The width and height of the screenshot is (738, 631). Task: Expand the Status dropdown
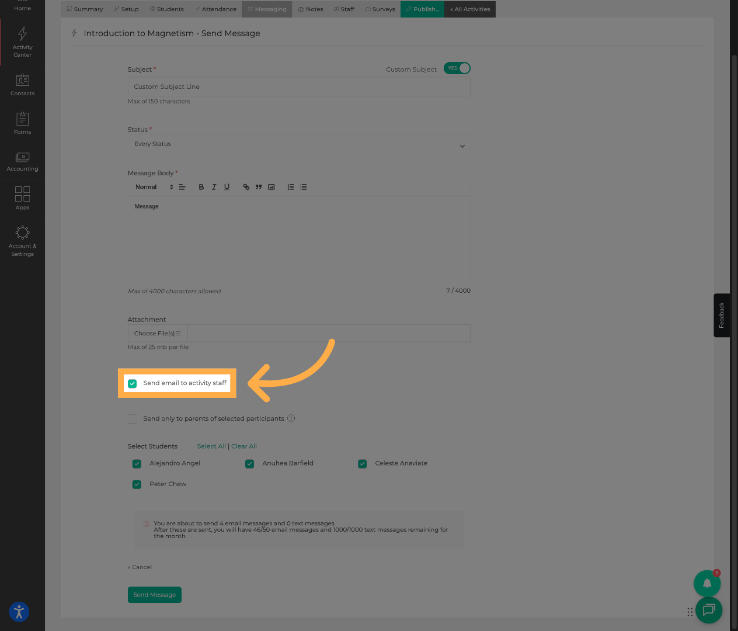299,145
